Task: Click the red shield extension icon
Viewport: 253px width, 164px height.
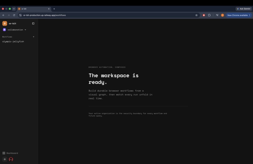Action: click(x=204, y=15)
